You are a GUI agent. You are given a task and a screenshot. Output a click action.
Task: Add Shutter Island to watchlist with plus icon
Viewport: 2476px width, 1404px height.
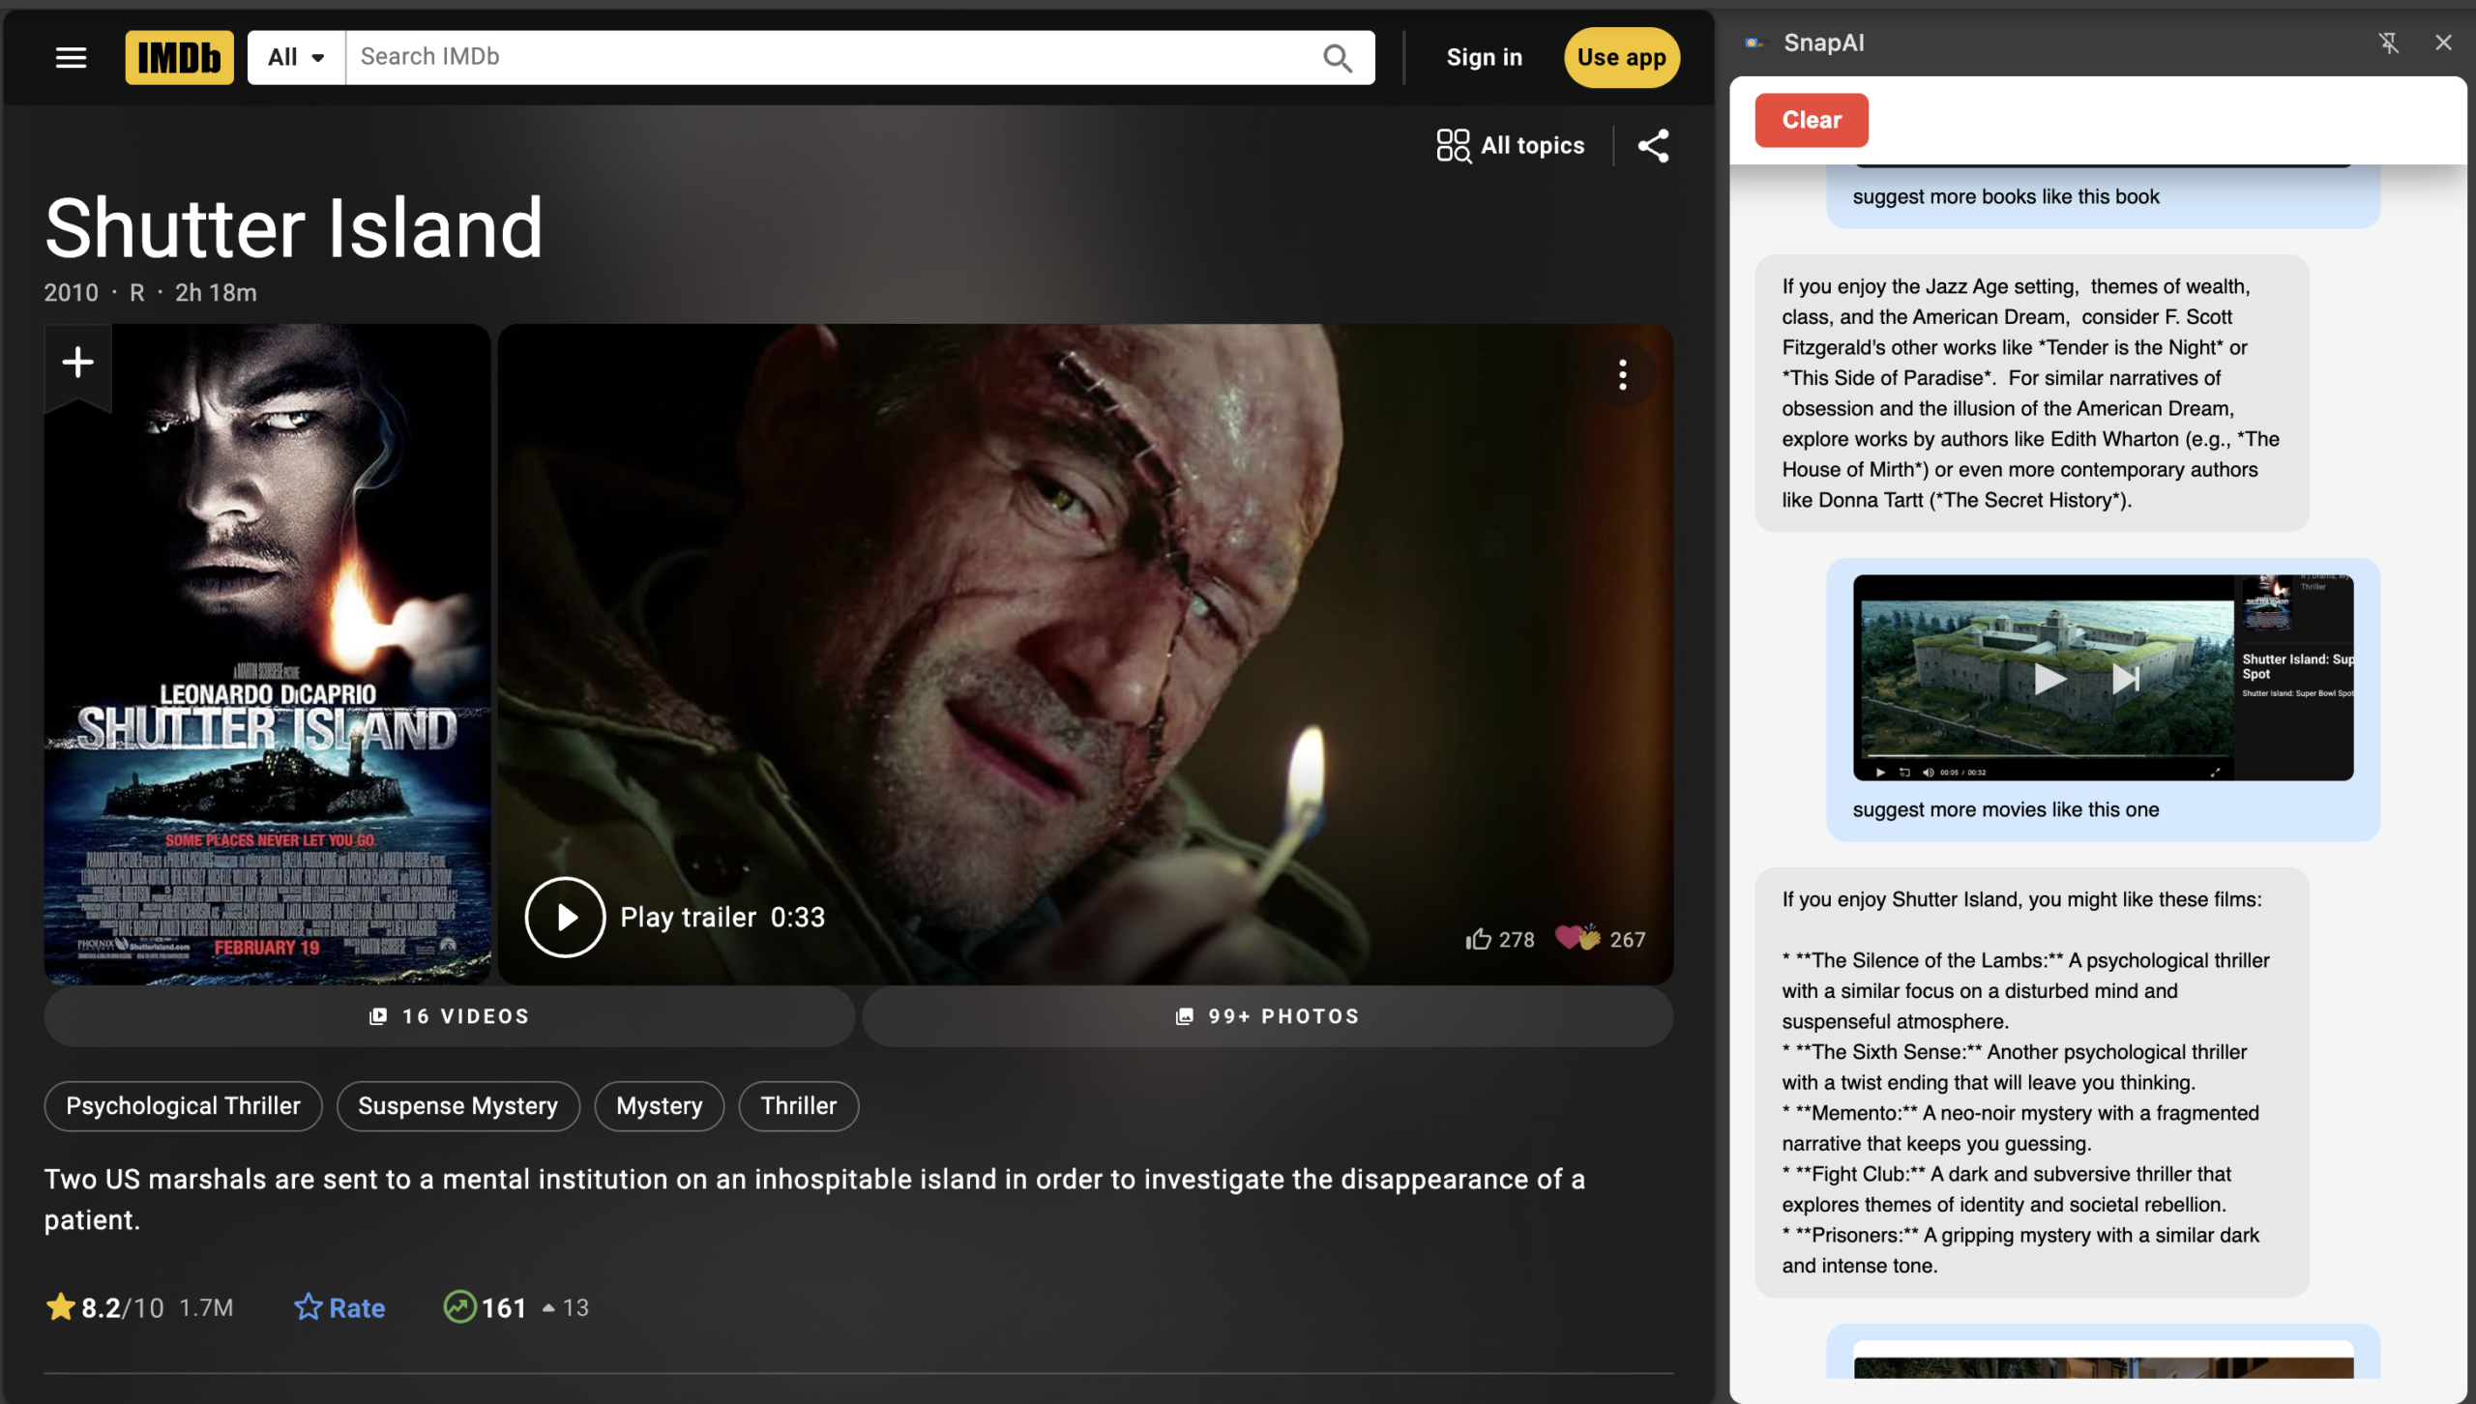tap(77, 363)
